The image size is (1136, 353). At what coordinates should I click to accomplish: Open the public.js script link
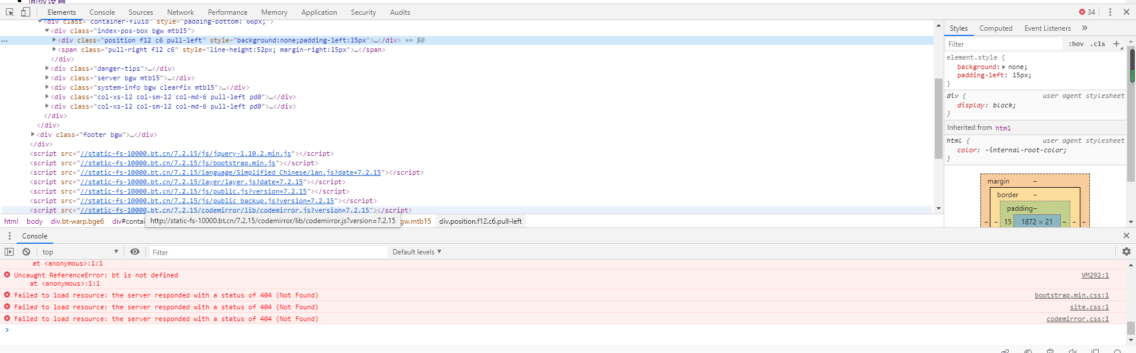point(194,191)
